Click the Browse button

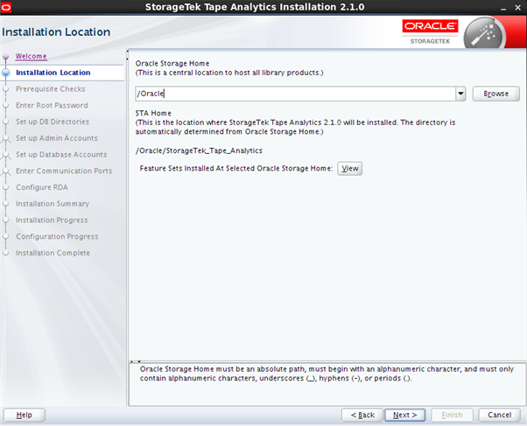click(x=495, y=94)
